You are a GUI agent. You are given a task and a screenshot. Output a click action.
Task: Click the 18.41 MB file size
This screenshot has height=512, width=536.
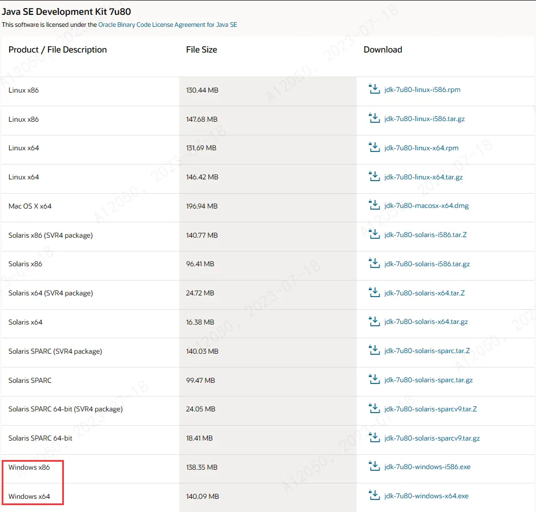click(x=199, y=438)
